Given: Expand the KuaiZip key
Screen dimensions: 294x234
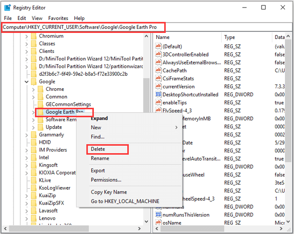Looking at the screenshot, I should (26, 196).
